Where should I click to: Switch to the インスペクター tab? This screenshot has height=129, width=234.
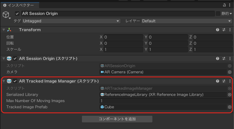(20, 5)
